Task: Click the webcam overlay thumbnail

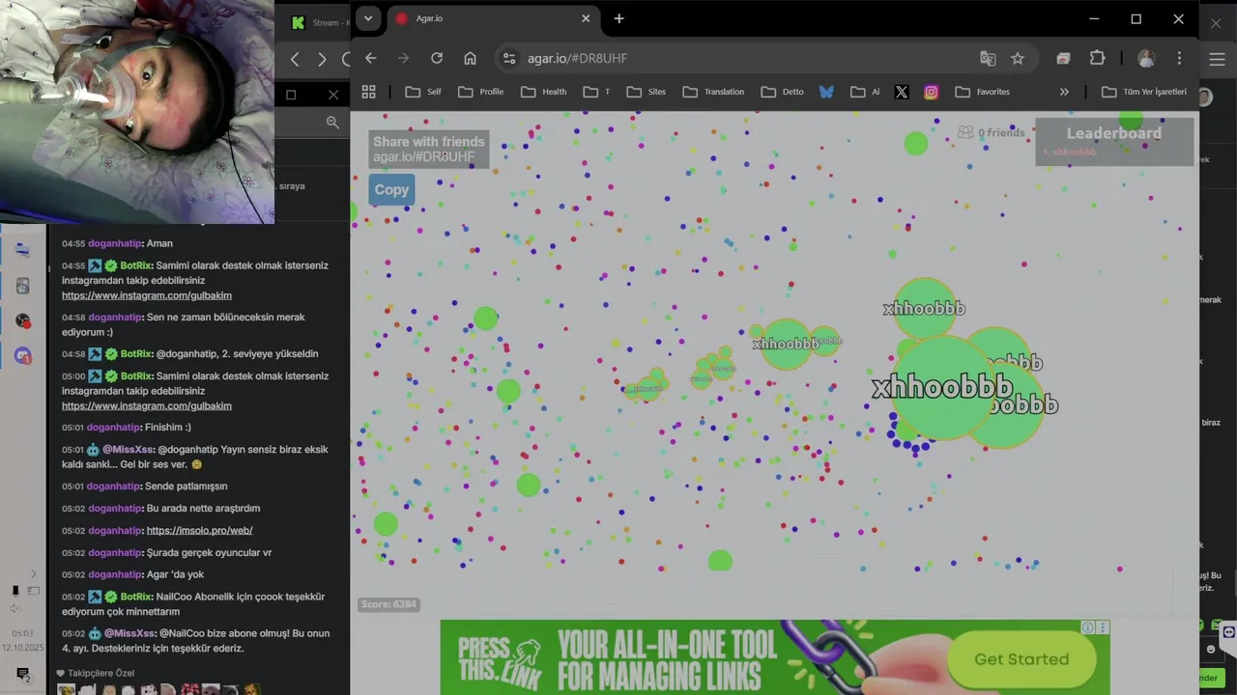Action: point(137,112)
